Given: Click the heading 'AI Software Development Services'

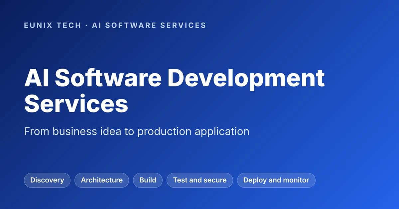Looking at the screenshot, I should (174, 91).
